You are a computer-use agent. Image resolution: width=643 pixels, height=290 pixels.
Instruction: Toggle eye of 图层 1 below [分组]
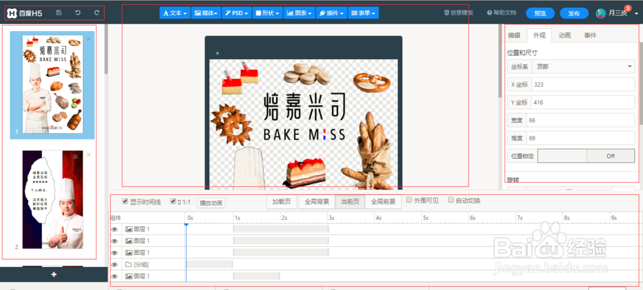[114, 276]
